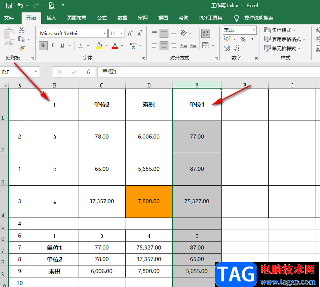Viewport: 320px width, 287px height.
Task: Open the 常规 number format dropdown
Action: coord(254,30)
